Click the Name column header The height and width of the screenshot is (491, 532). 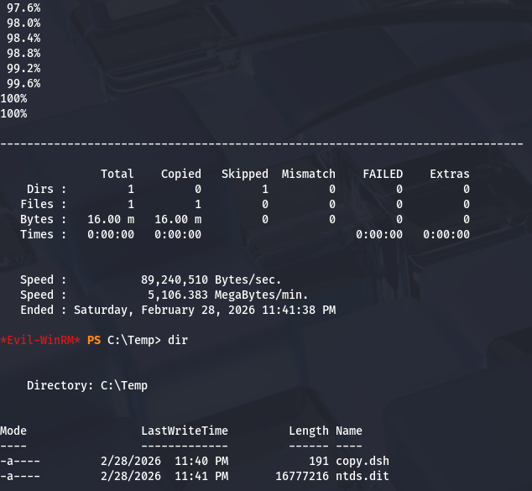point(349,431)
